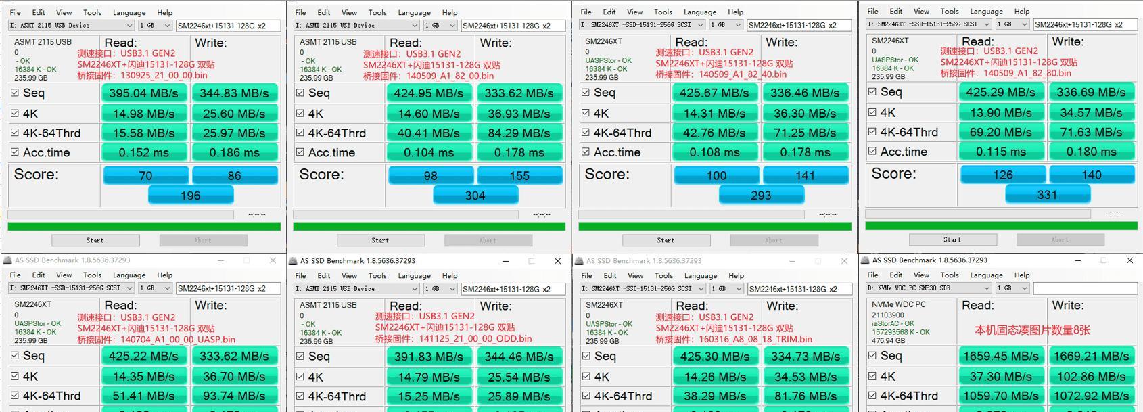Screen dimensions: 1143x412
Task: Click the green progress bar in window scoring 293
Action: pyautogui.click(x=715, y=227)
